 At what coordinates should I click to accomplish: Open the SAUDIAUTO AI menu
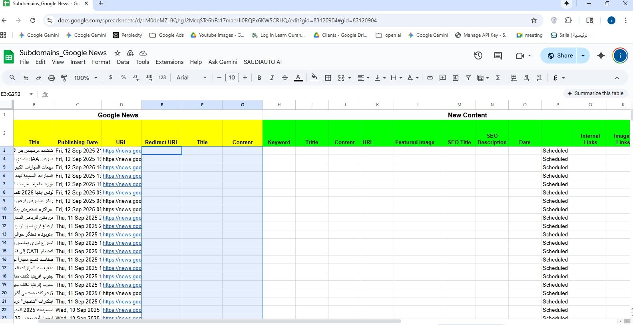263,62
